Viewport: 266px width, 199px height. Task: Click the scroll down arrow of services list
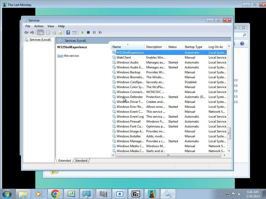pyautogui.click(x=229, y=151)
